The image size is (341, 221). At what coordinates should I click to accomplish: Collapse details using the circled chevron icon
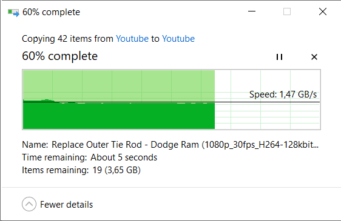pyautogui.click(x=29, y=204)
